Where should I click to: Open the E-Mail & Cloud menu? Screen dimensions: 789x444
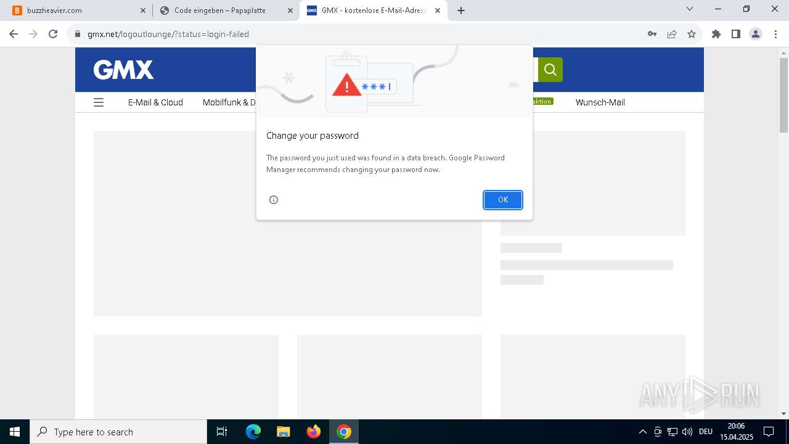click(x=155, y=102)
